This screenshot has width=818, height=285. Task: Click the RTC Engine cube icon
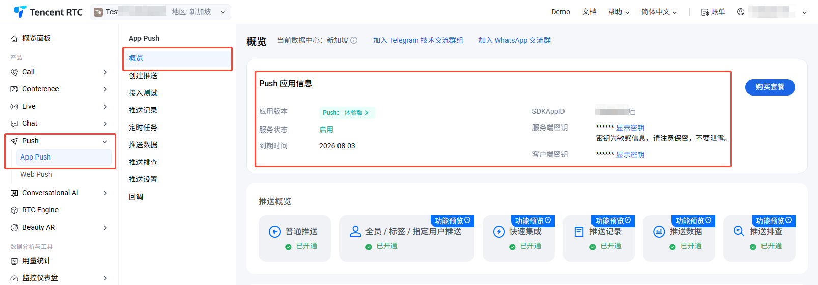pyautogui.click(x=14, y=210)
